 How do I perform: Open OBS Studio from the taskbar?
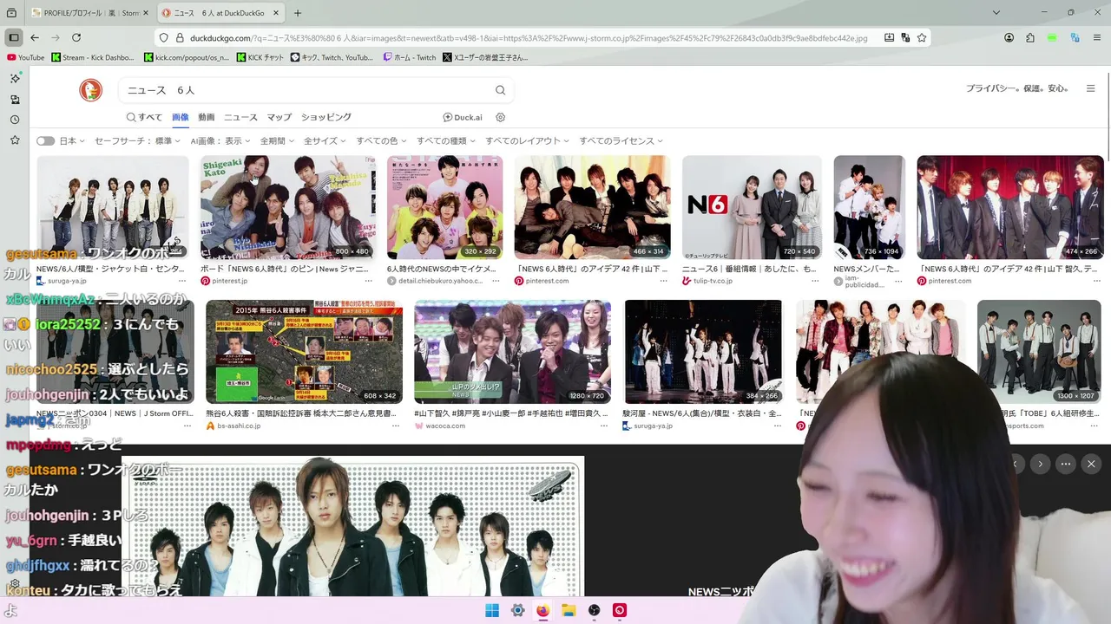pos(595,610)
